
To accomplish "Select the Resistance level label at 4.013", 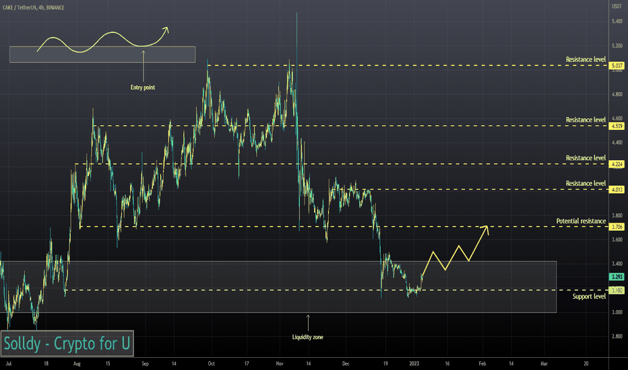I will [x=586, y=184].
